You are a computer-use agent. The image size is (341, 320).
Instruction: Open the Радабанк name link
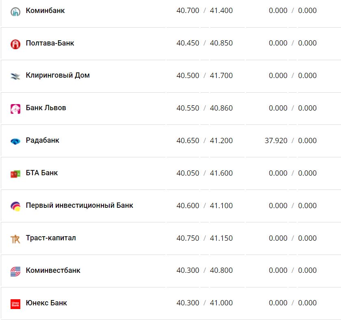[x=43, y=140]
